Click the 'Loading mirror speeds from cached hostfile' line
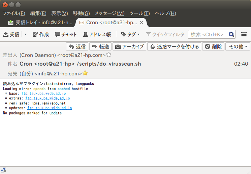This screenshot has height=174, width=251. click(x=45, y=89)
